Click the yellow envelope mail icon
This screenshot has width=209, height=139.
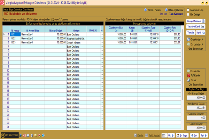(x=36, y=136)
